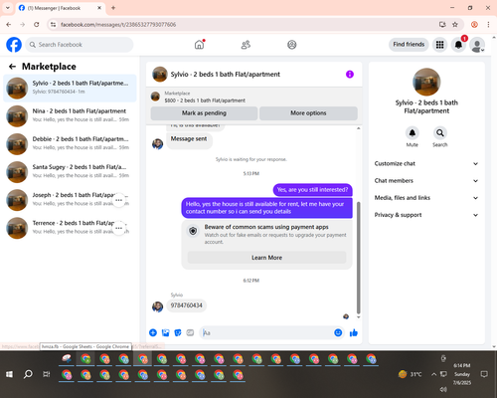Image resolution: width=497 pixels, height=398 pixels.
Task: Click 'Yes, are you still interested?' message
Action: coord(313,190)
